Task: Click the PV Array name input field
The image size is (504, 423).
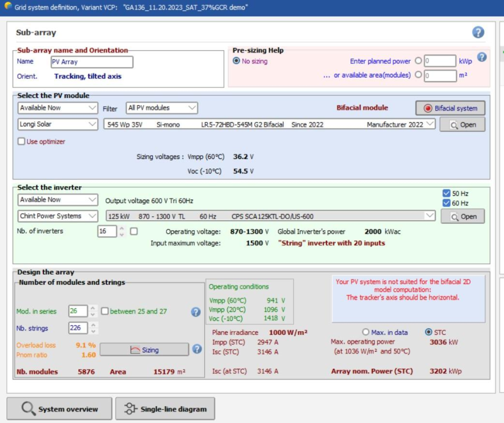Action: point(91,62)
